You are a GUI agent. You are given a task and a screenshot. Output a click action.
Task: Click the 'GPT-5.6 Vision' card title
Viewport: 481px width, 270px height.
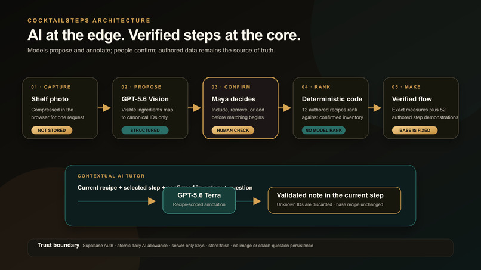tap(145, 99)
